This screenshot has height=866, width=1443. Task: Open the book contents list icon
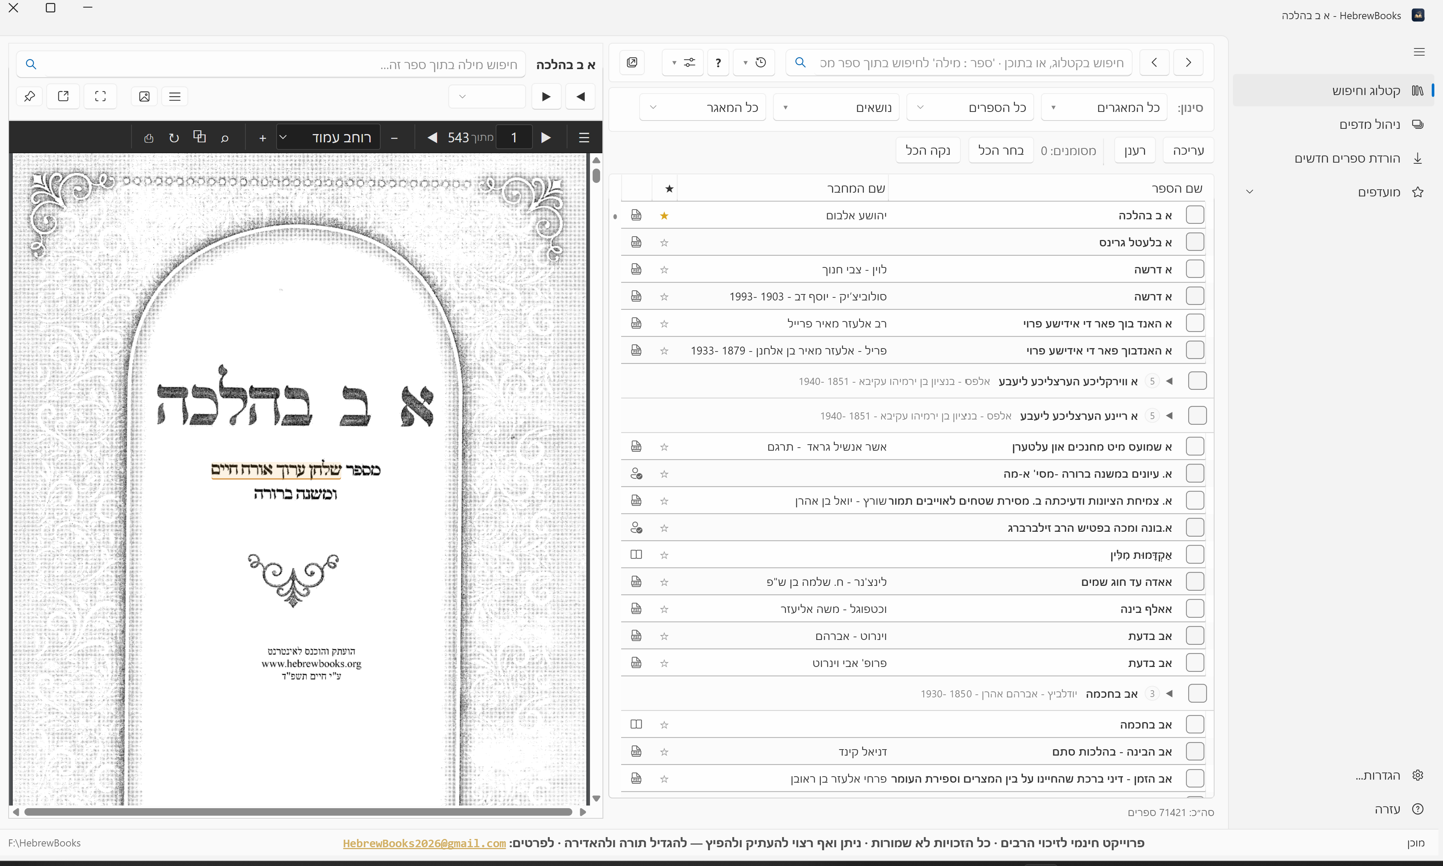(174, 96)
